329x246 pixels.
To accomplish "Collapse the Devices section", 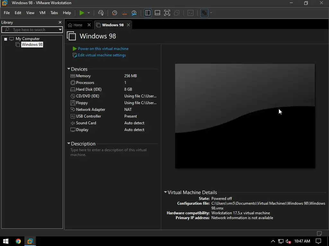I will tap(69, 69).
